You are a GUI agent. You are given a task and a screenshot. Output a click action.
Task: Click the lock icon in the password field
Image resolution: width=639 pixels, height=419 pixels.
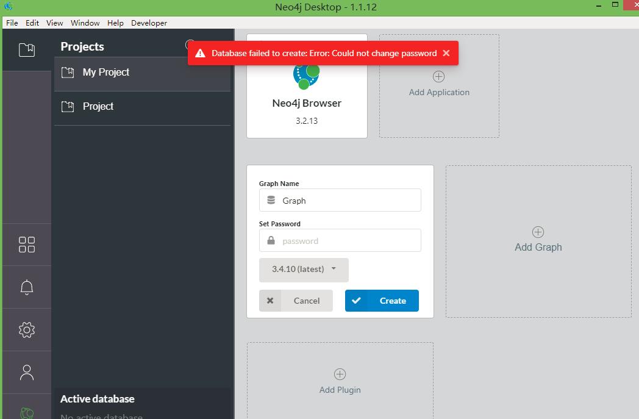coord(271,240)
